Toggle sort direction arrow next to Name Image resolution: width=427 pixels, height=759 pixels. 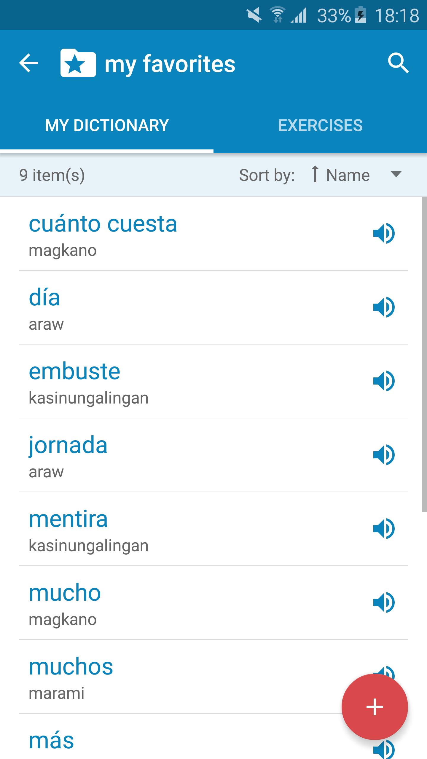[315, 174]
